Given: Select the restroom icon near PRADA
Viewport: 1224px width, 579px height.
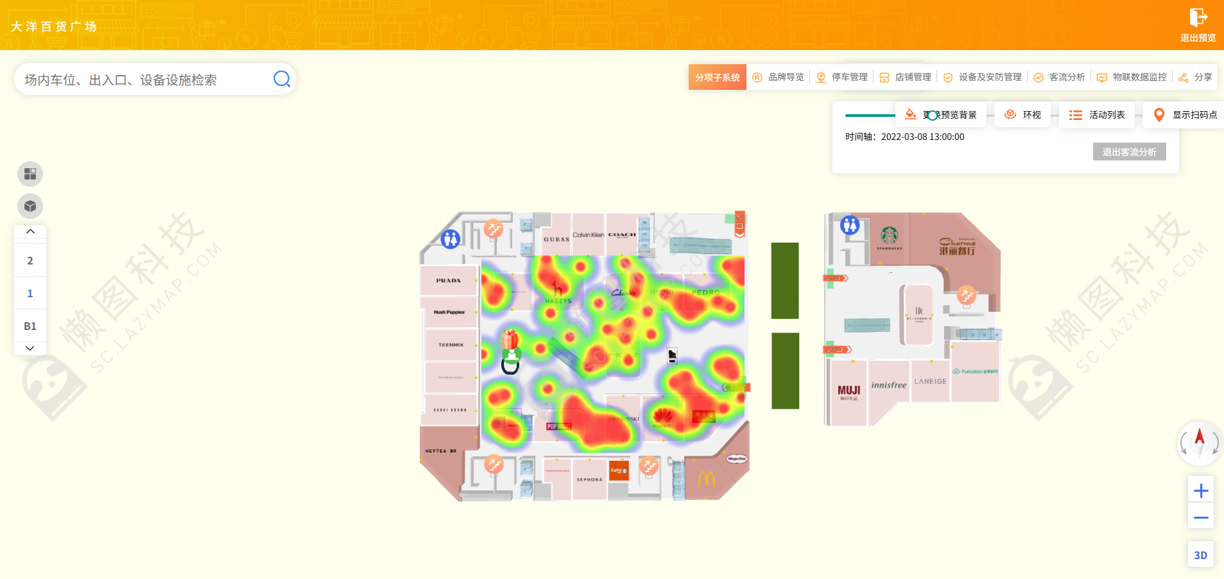Looking at the screenshot, I should tap(451, 239).
